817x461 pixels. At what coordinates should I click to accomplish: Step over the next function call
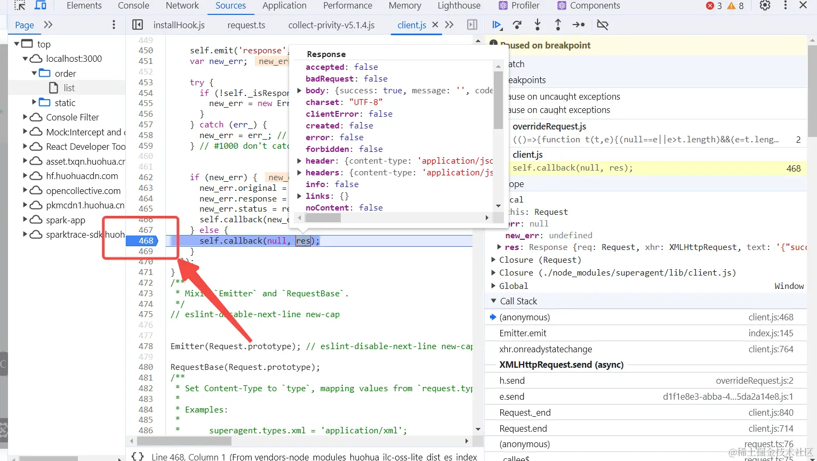point(517,25)
